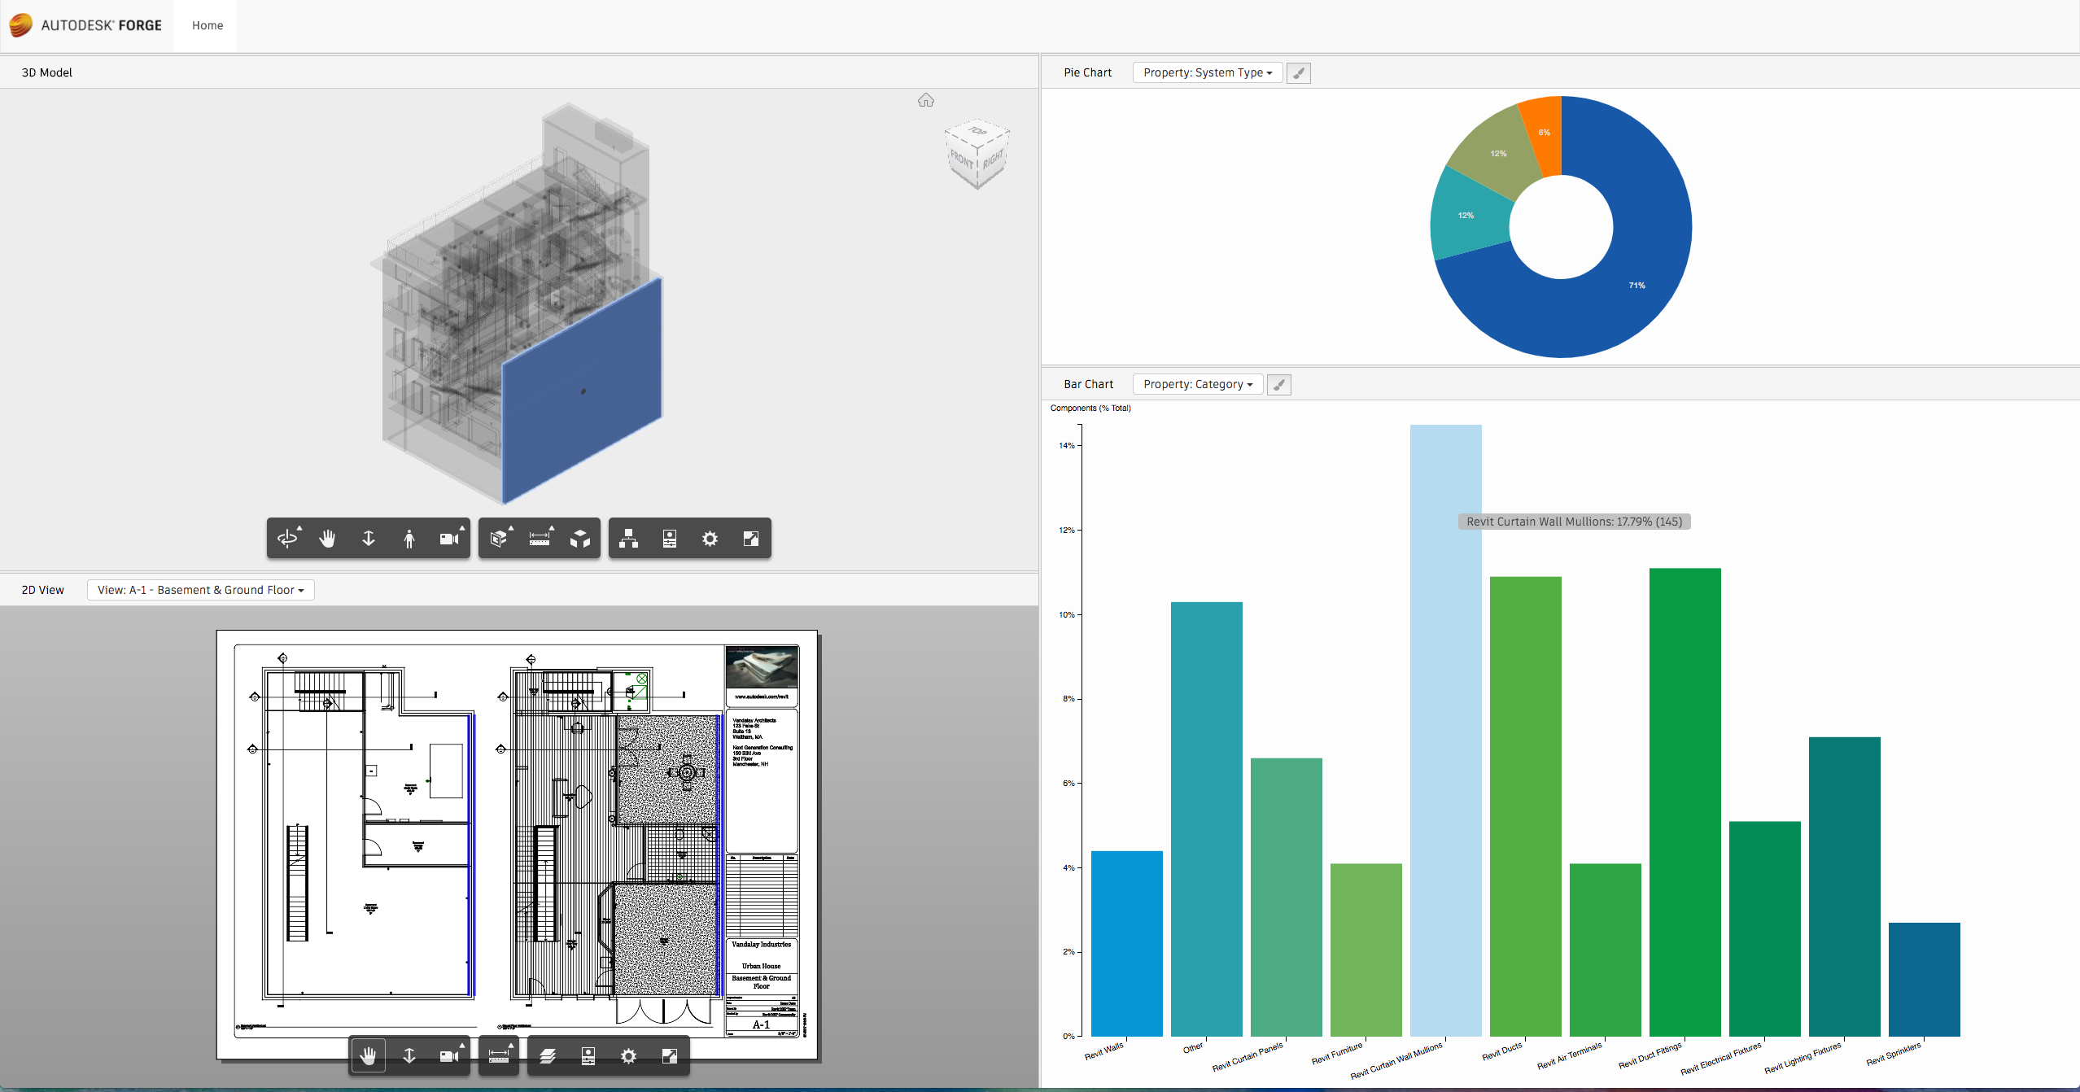2080x1092 pixels.
Task: Open the Section analysis tool
Action: [x=499, y=538]
